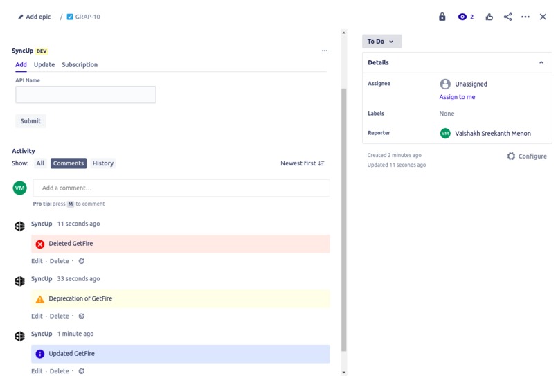Add reaction to Updated GetFire comment
This screenshot has width=558, height=376.
[81, 371]
